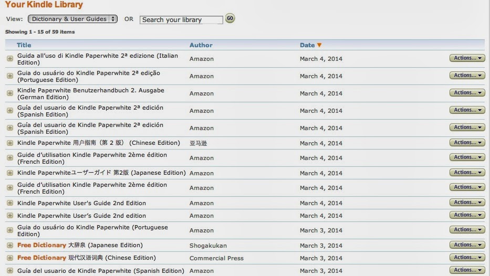This screenshot has height=276, width=490.
Task: Click the author name Shogakukan
Action: point(208,246)
